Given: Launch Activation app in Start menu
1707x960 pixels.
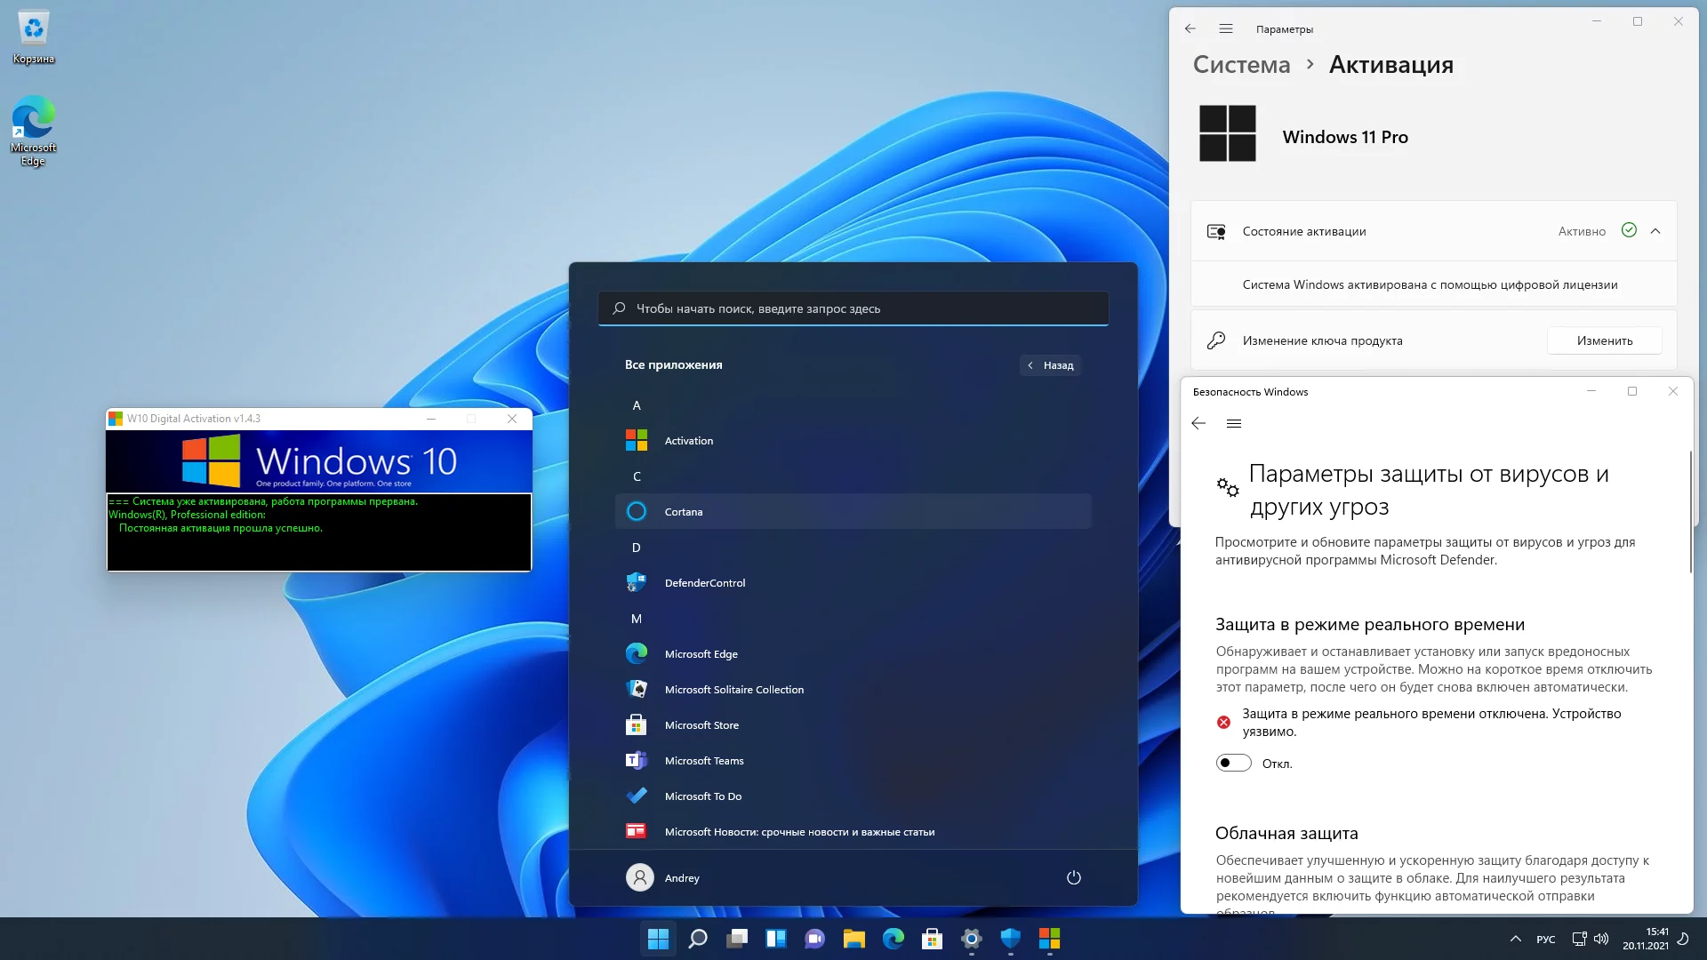Looking at the screenshot, I should [x=688, y=441].
